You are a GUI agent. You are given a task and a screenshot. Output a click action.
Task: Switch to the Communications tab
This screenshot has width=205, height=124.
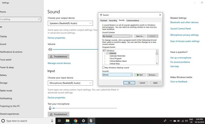133,20
